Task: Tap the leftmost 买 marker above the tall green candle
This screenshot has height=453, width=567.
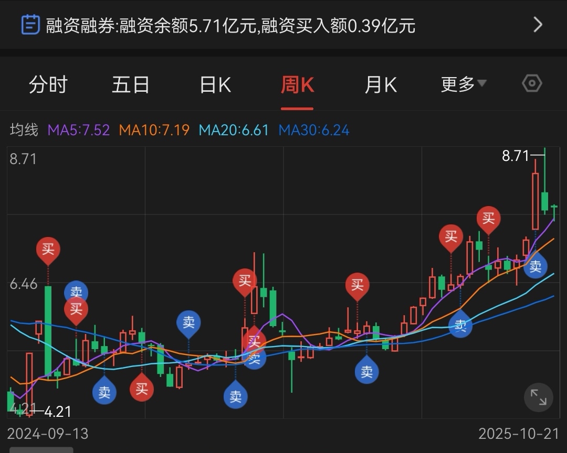Action: click(x=48, y=251)
